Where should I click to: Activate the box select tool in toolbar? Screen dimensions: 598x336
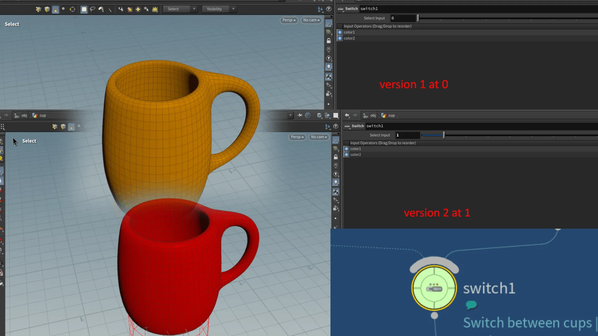(84, 9)
